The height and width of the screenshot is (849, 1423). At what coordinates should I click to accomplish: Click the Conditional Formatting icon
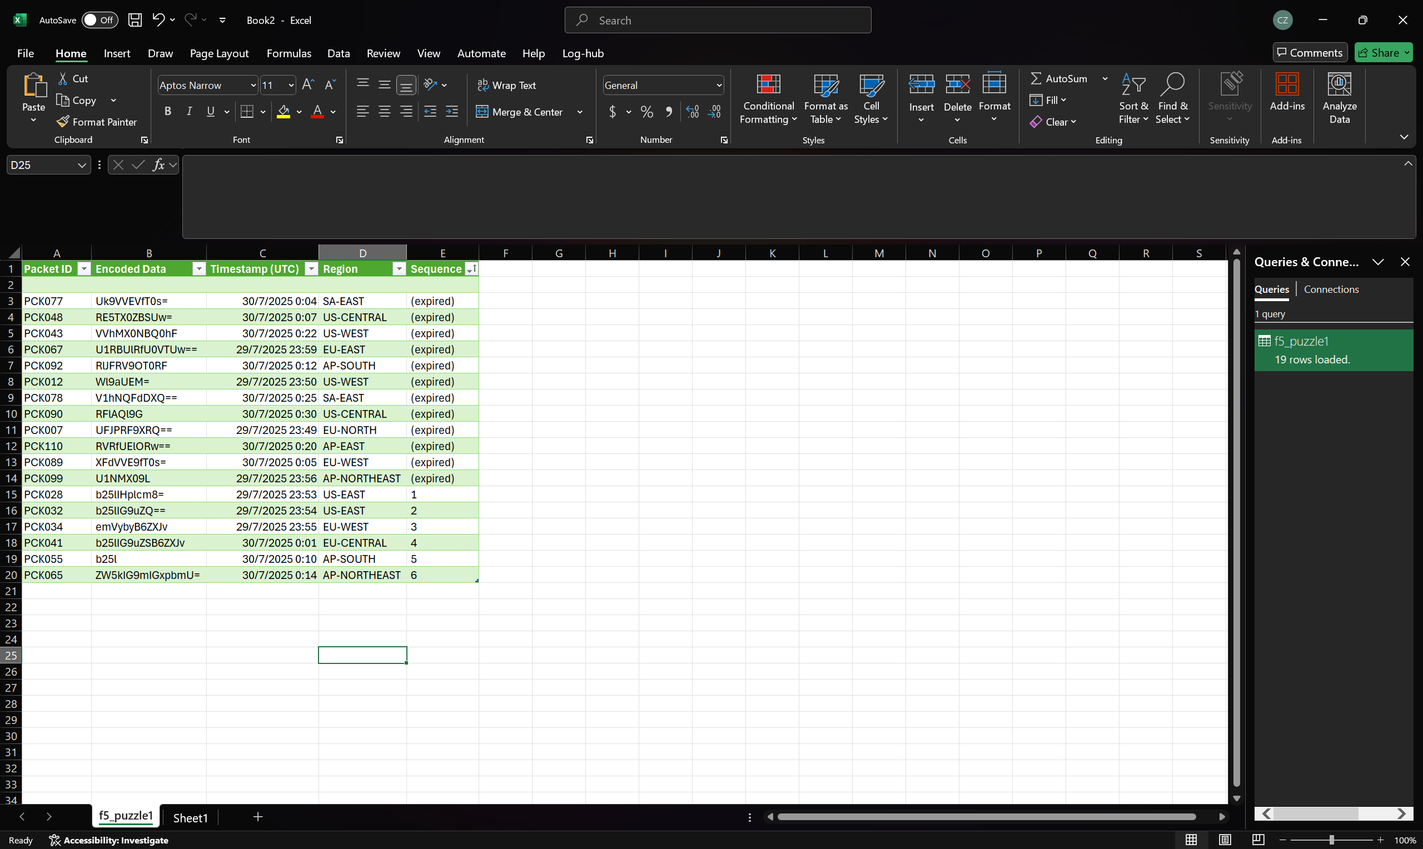point(768,85)
